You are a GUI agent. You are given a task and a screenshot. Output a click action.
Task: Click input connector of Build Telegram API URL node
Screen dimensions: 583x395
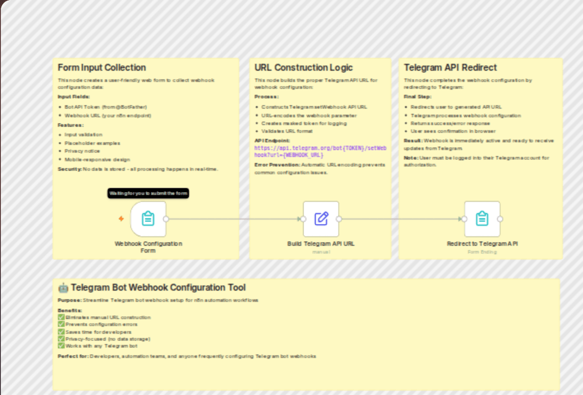(303, 219)
